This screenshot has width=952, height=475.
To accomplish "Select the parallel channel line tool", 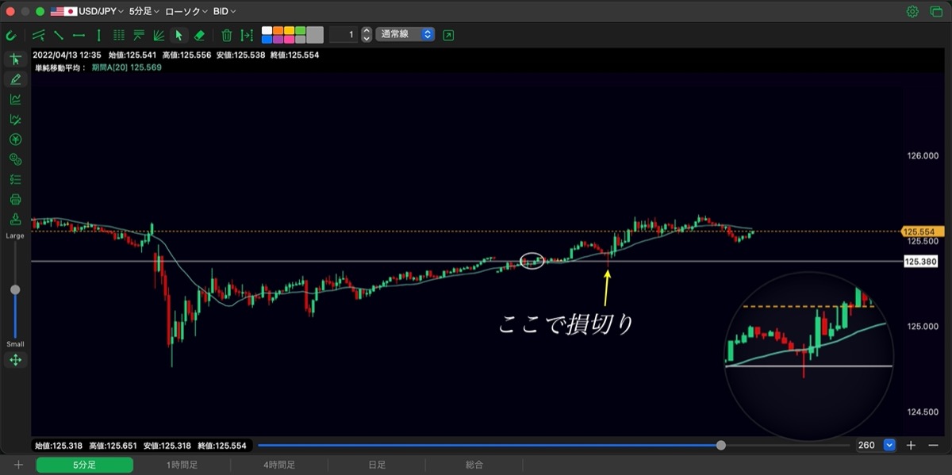I will click(x=38, y=35).
